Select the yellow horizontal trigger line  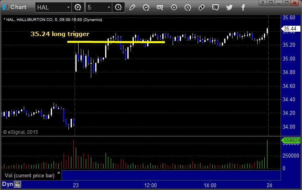coord(116,42)
